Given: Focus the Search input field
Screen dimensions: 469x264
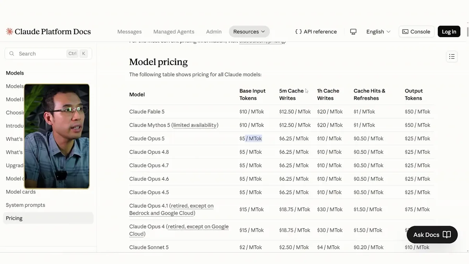Looking at the screenshot, I should pos(48,54).
